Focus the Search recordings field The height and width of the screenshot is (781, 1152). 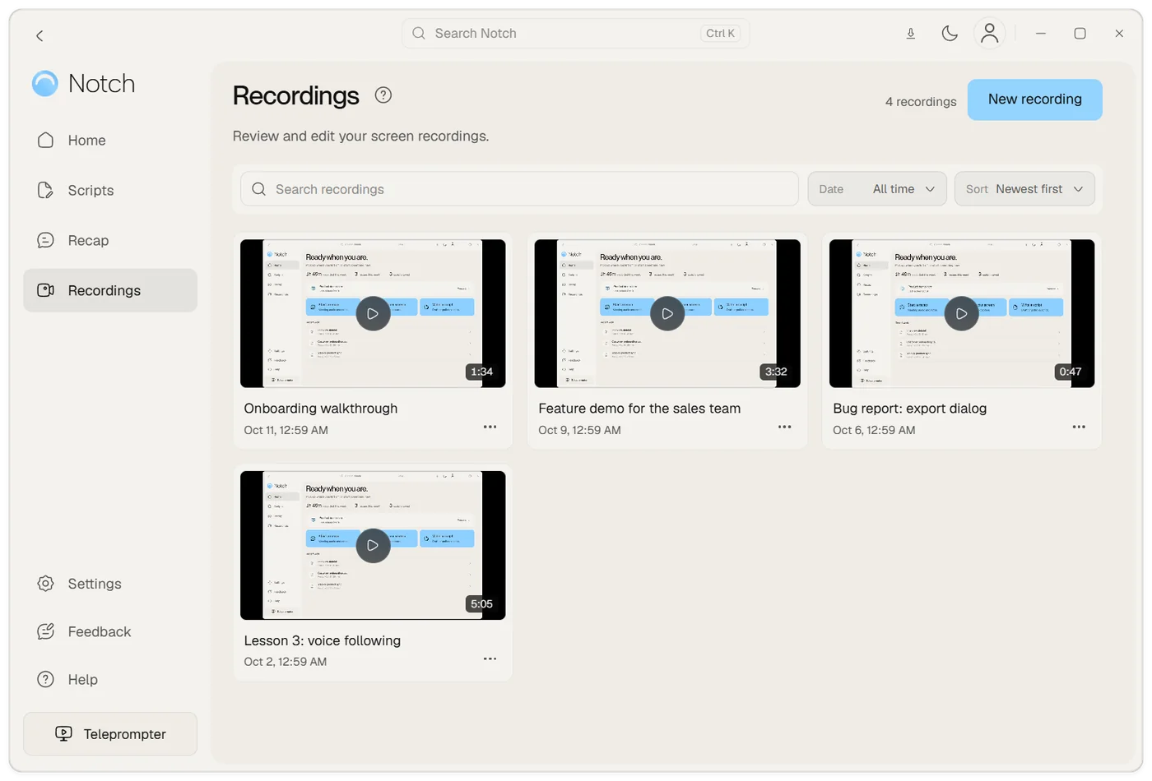coord(519,189)
